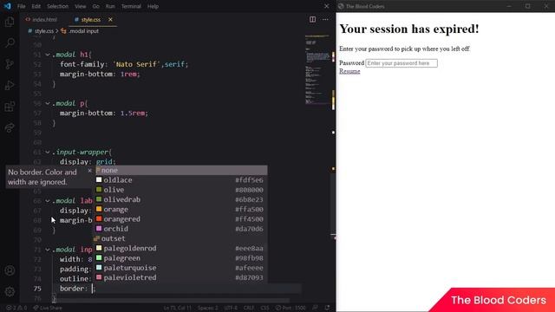This screenshot has height=312, width=555.
Task: Open the Edit menu
Action: (x=36, y=6)
